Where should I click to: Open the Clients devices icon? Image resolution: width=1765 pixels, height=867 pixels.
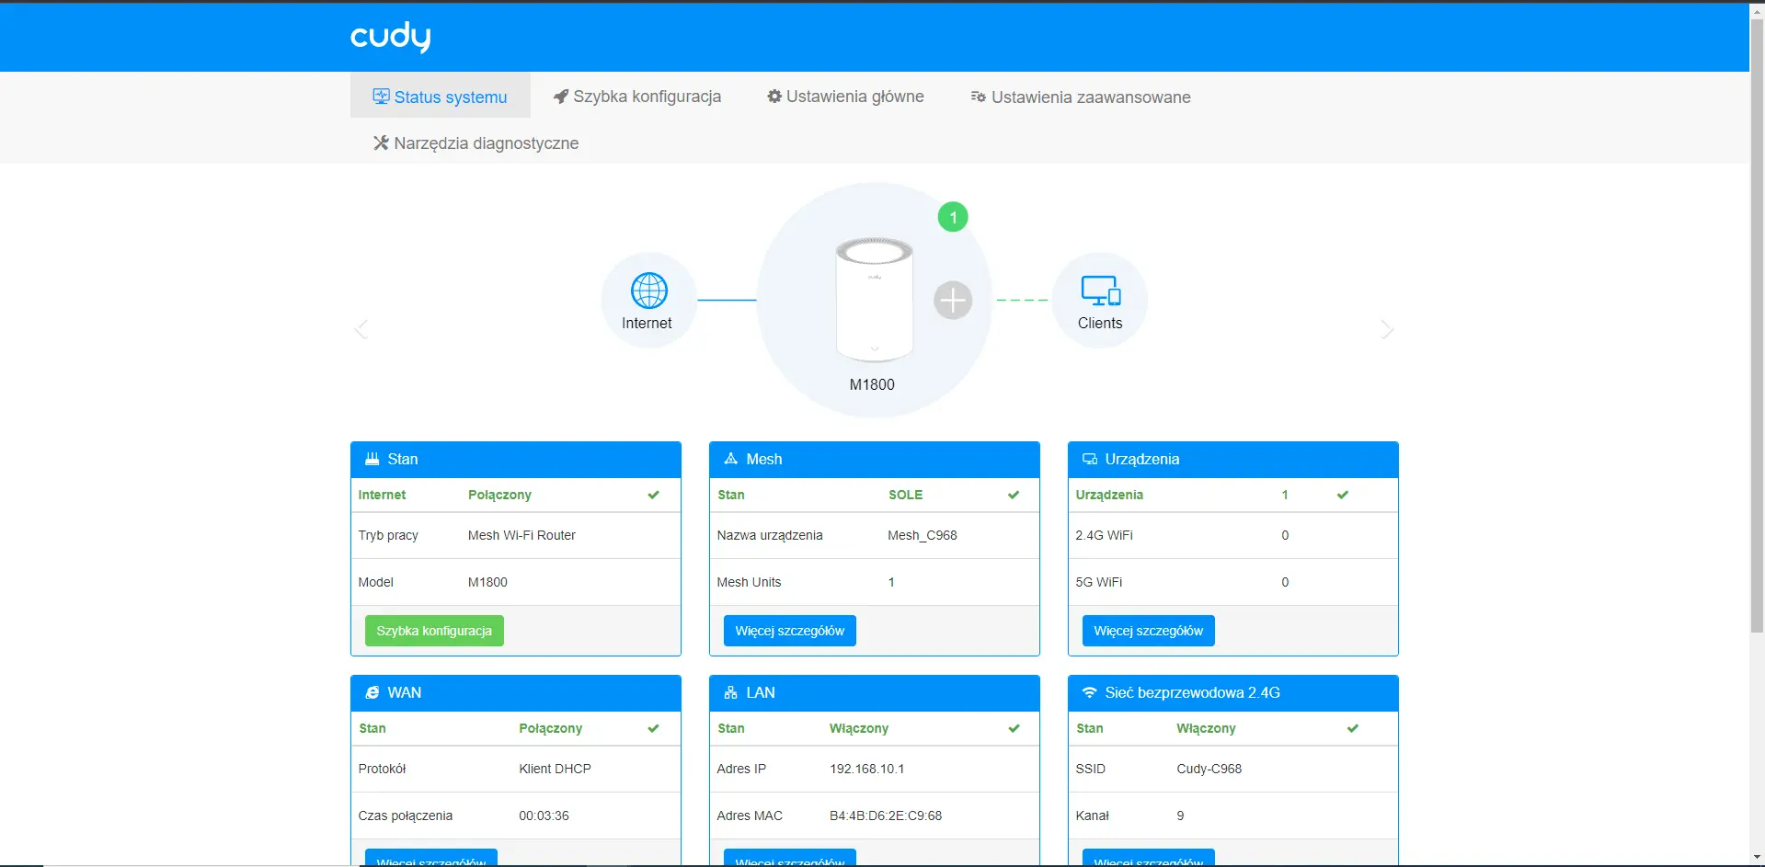point(1100,291)
